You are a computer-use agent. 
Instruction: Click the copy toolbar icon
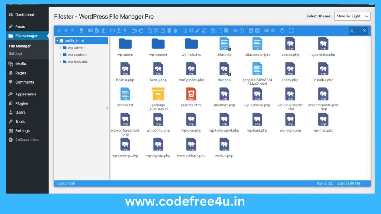click(150, 30)
